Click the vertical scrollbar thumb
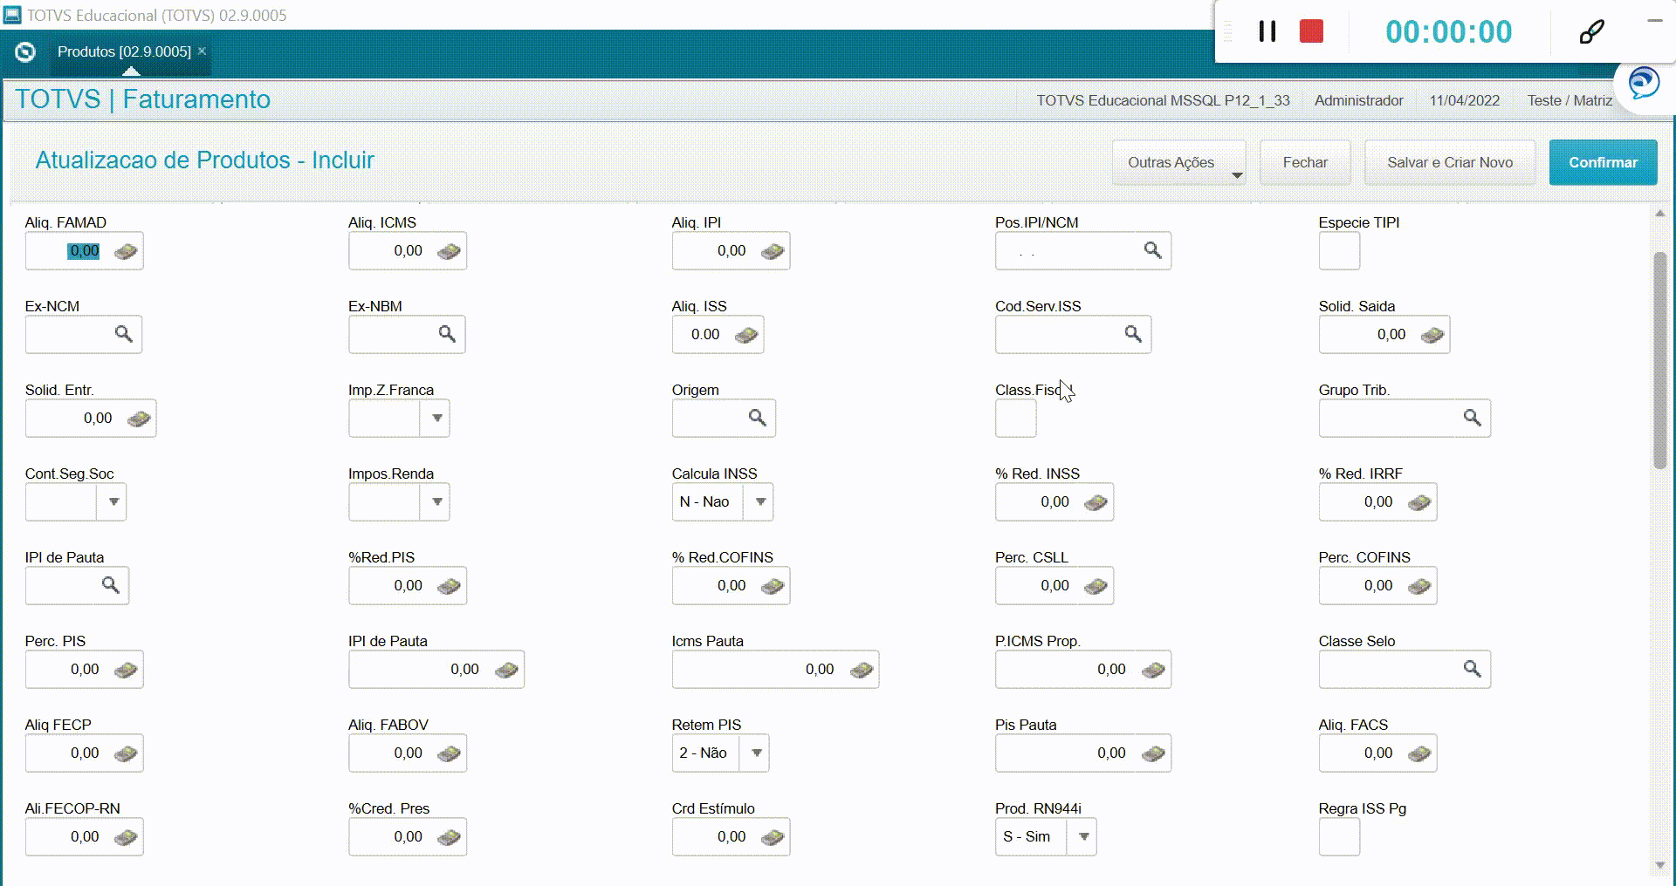This screenshot has width=1676, height=886. click(1659, 358)
